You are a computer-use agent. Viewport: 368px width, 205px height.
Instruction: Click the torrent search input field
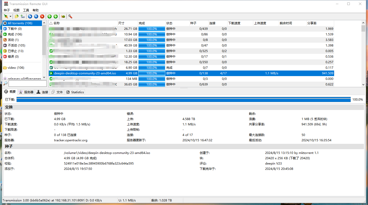tap(28, 83)
